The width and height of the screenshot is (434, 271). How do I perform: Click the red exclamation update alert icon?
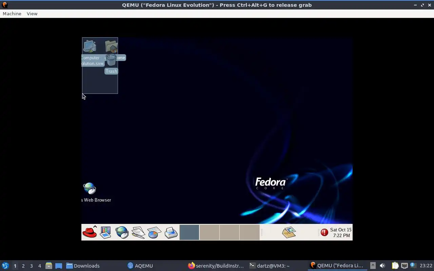tap(324, 232)
